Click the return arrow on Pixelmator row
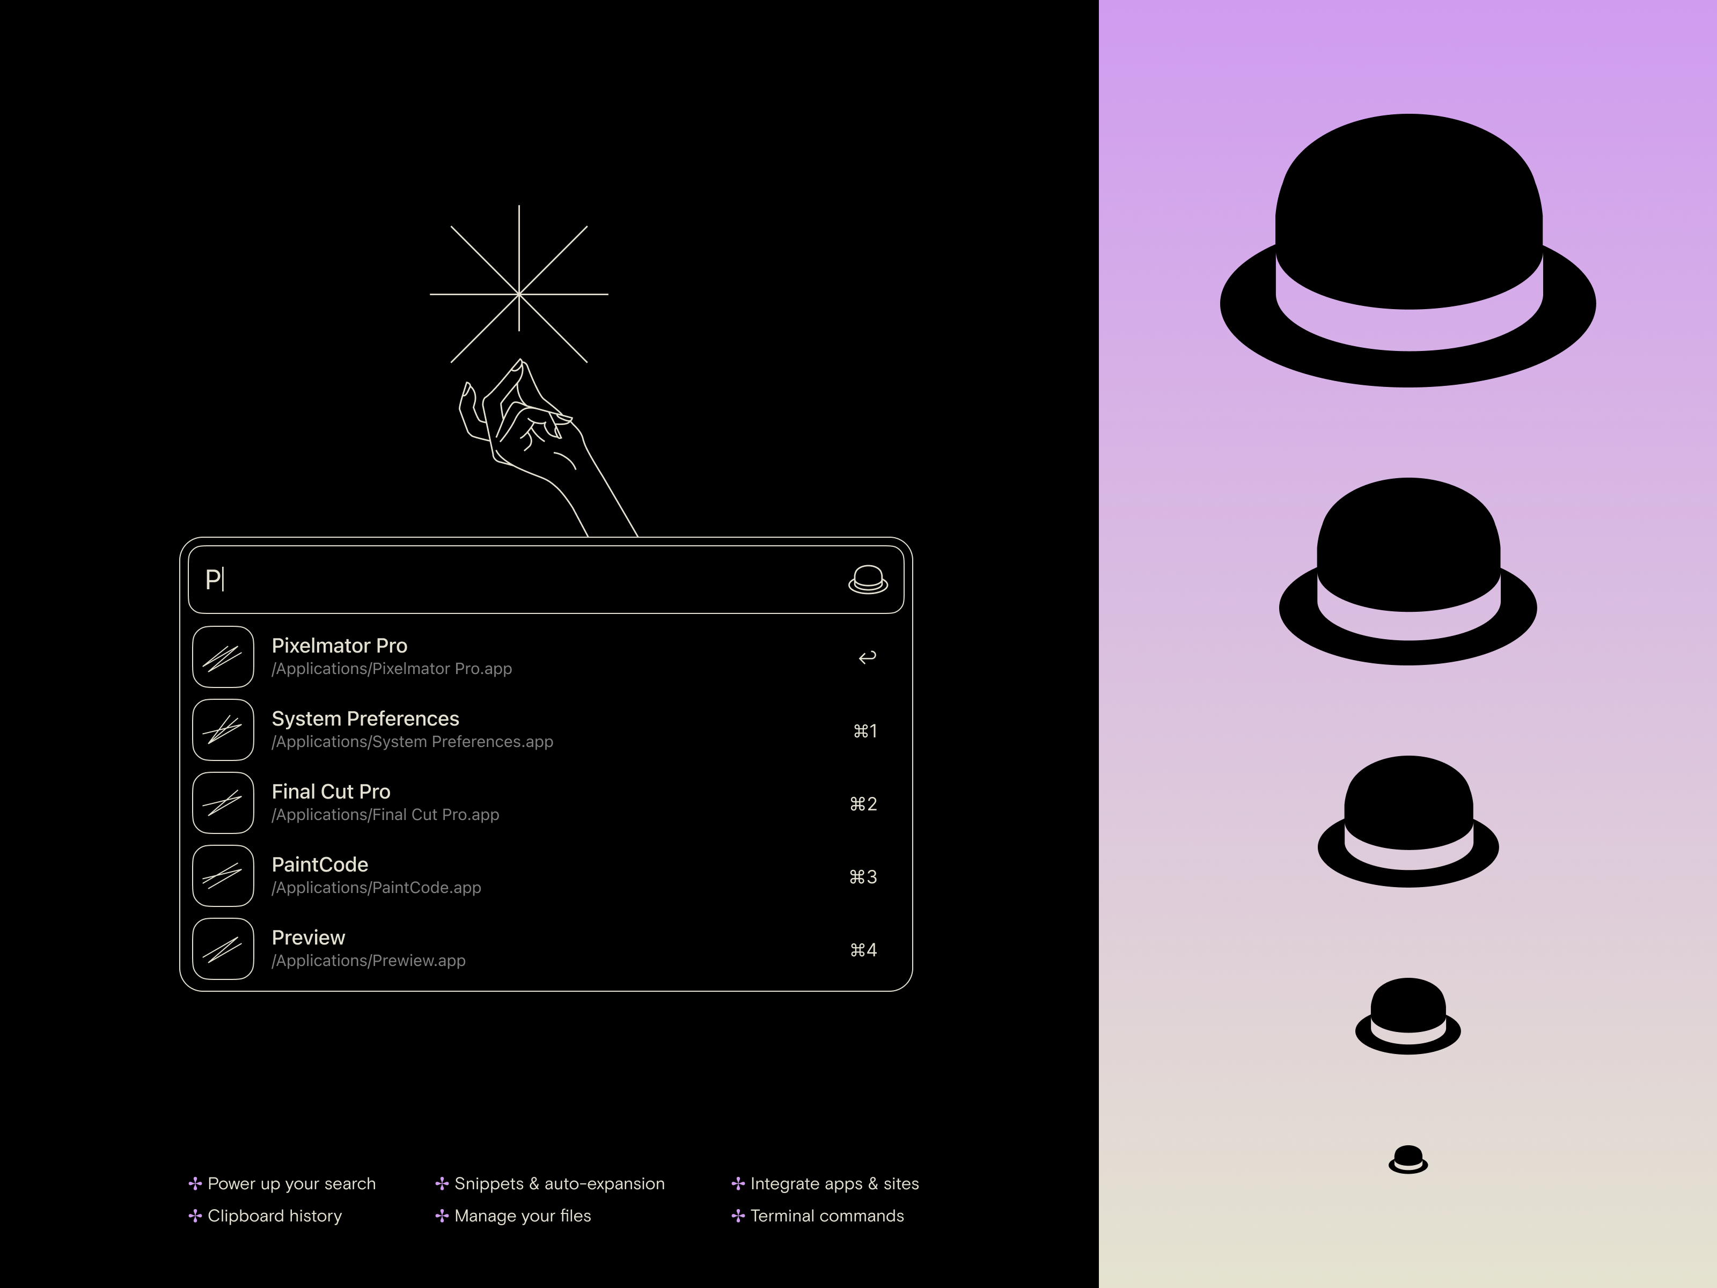This screenshot has height=1288, width=1717. (867, 657)
